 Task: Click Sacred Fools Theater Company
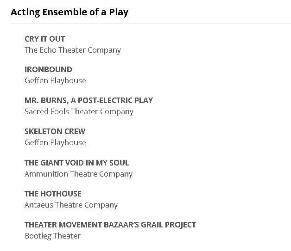coord(79,111)
